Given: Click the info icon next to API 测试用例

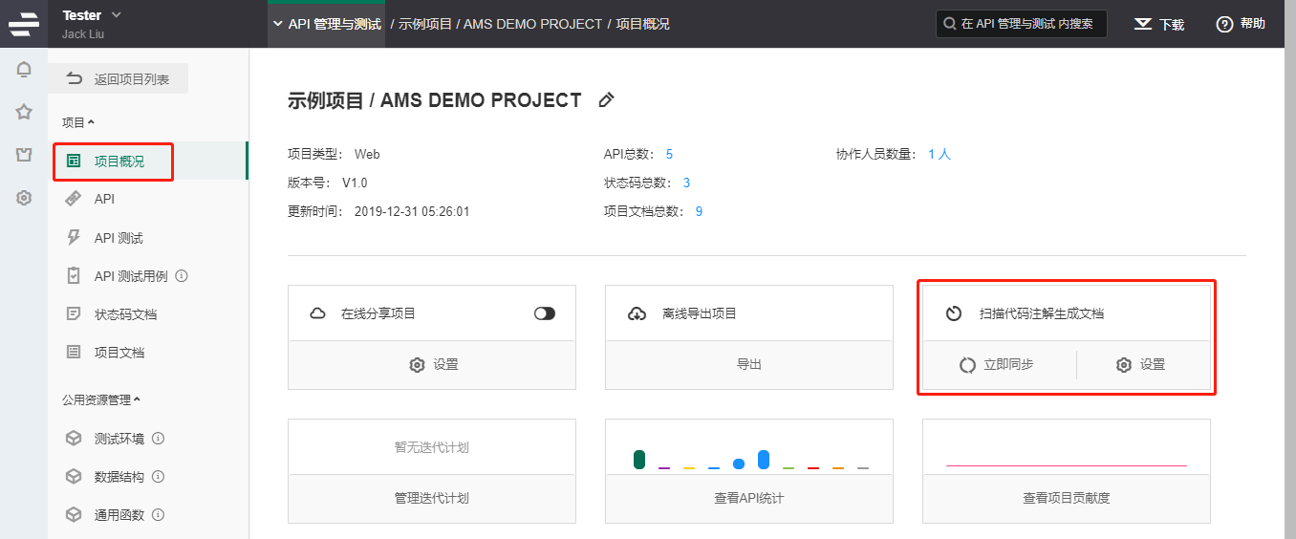Looking at the screenshot, I should [182, 276].
